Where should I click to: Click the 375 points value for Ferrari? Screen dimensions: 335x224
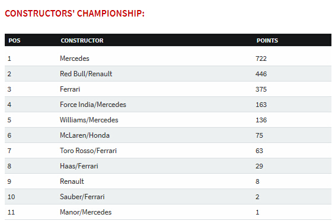[x=261, y=89]
